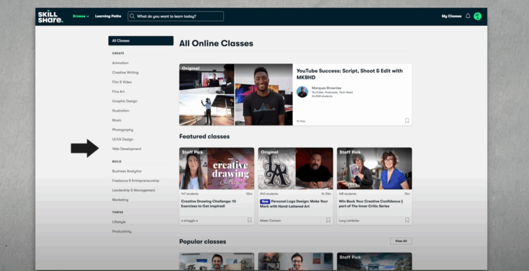This screenshot has height=271, width=529.
Task: Expand the Browse dropdown
Action: click(x=81, y=16)
